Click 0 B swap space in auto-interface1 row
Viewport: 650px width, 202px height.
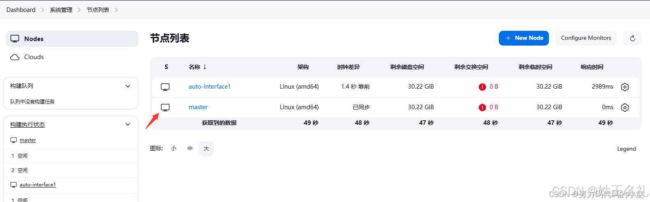pos(493,87)
